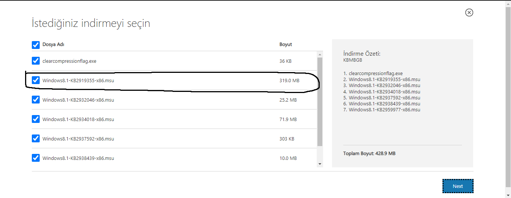This screenshot has height=198, width=511.
Task: Uncheck Windows8.1-KB2934018-x86.msu checkbox
Action: [x=36, y=119]
